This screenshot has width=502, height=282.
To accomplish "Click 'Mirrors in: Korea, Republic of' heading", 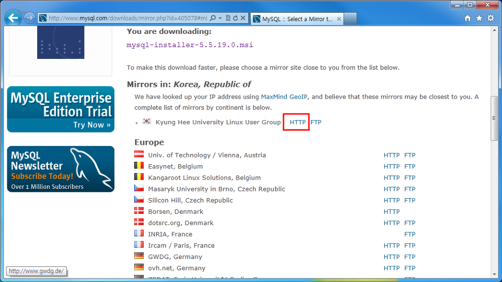I will click(x=189, y=84).
